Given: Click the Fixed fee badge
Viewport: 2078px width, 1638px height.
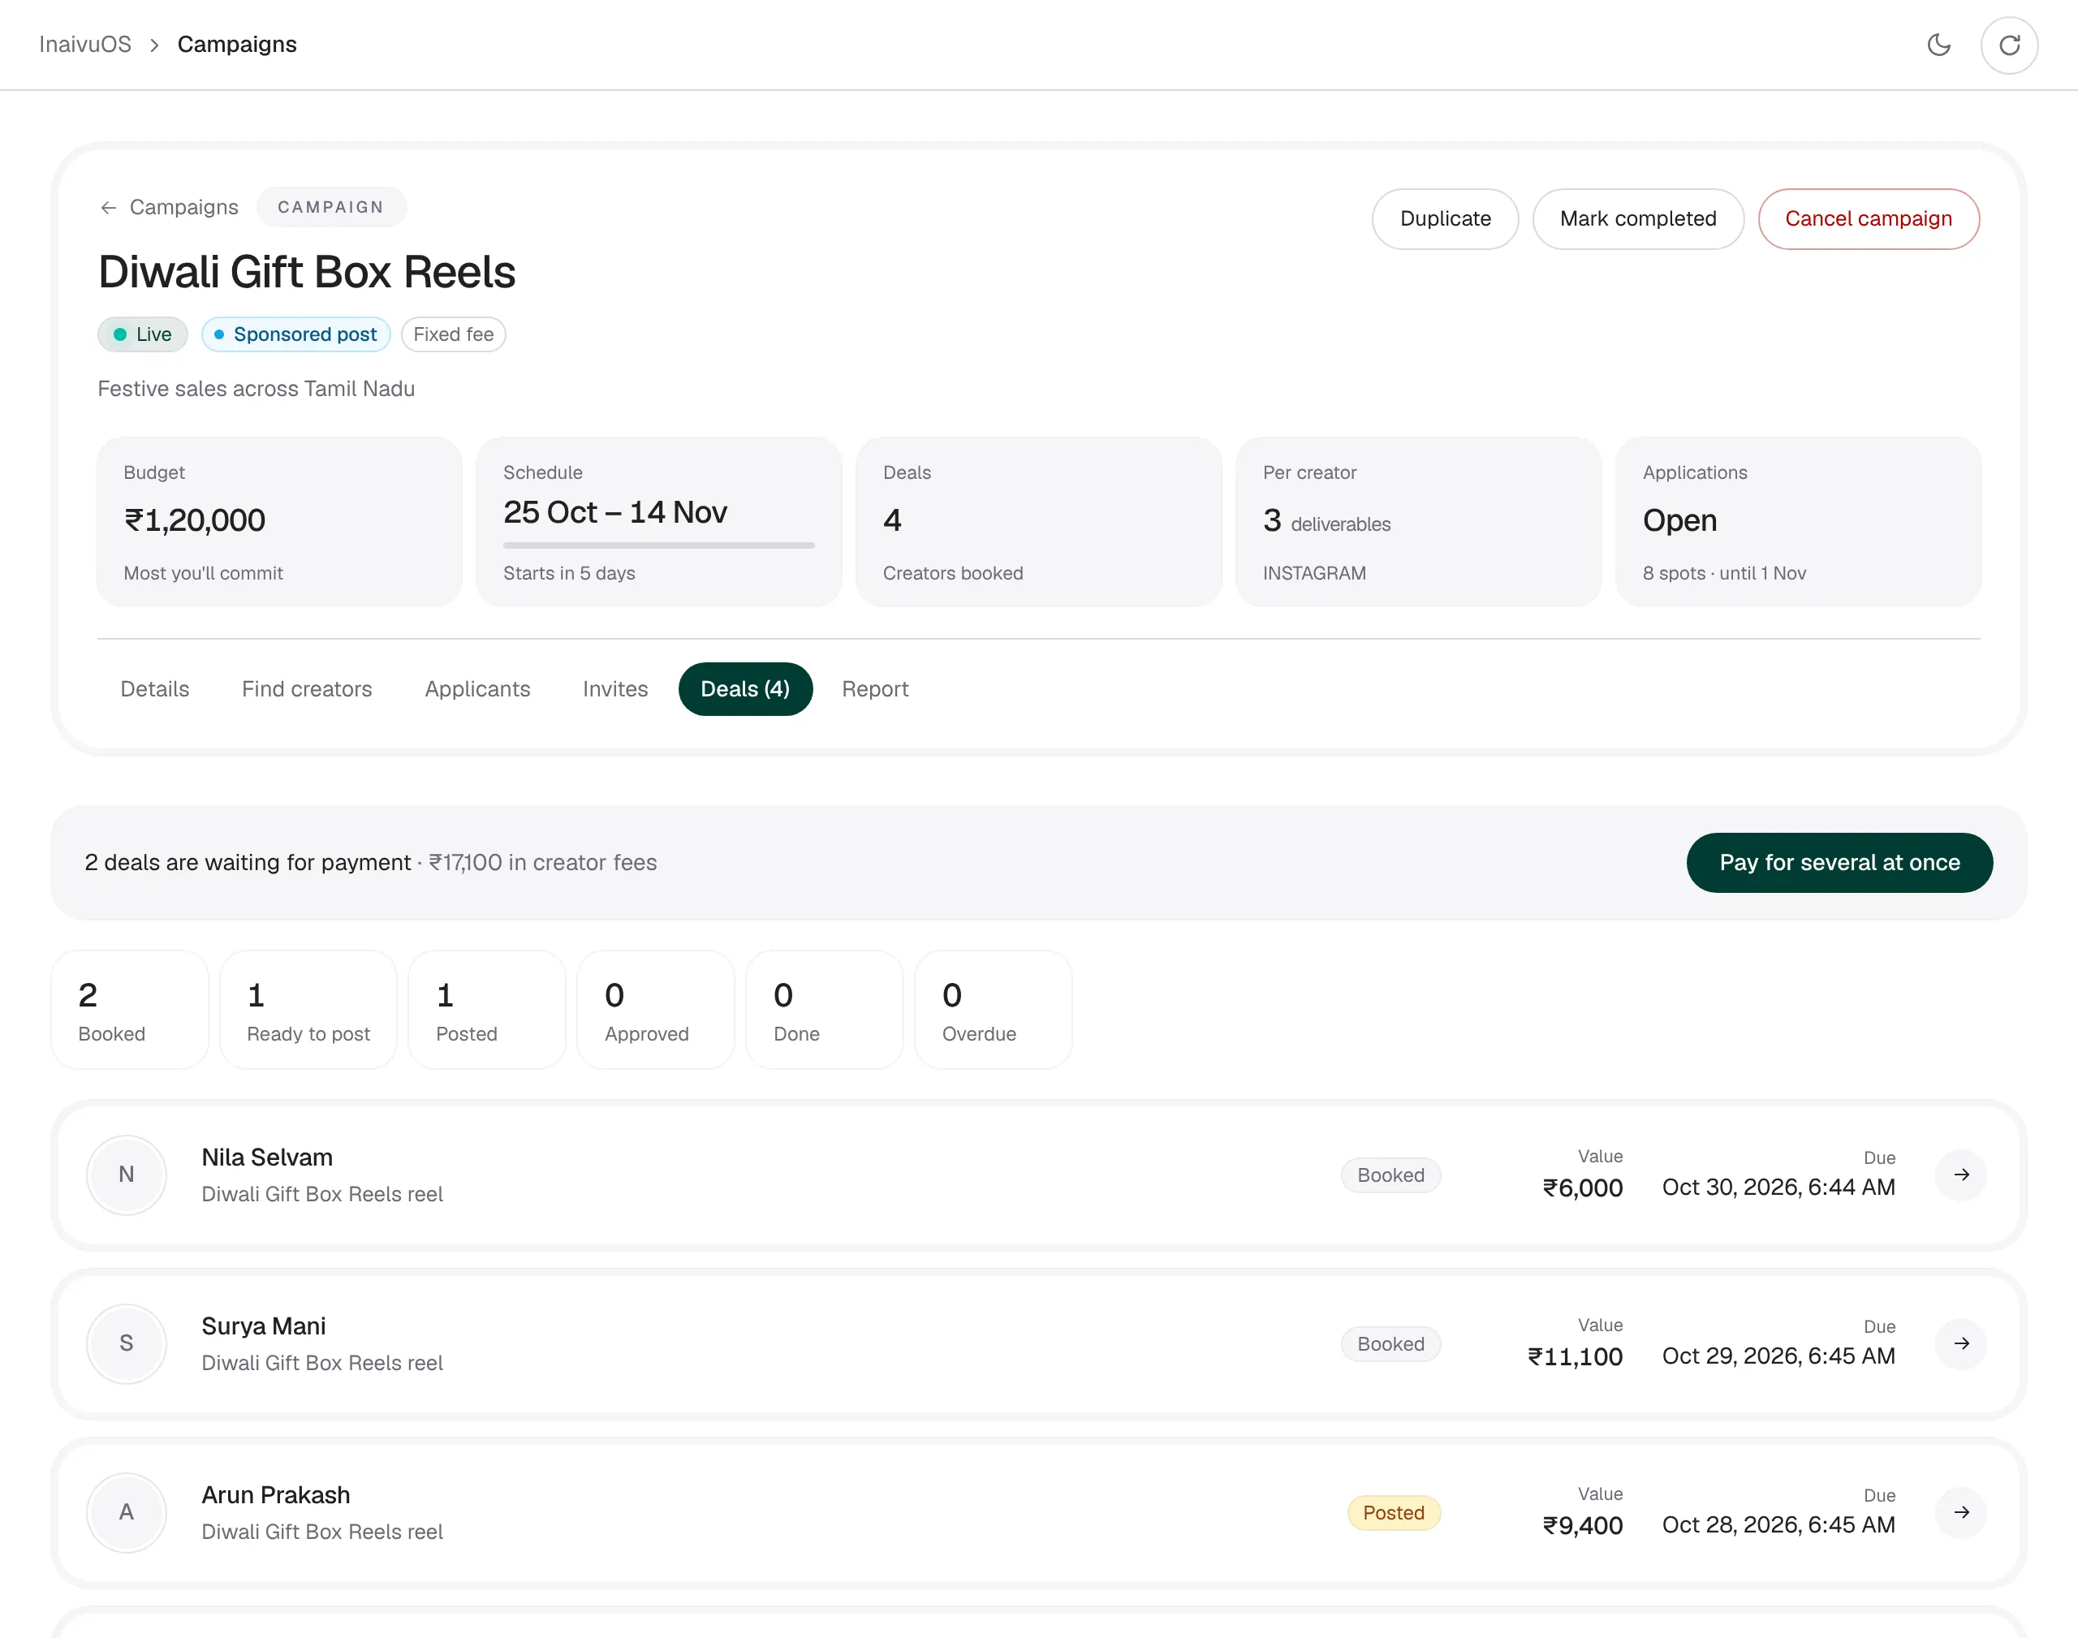Looking at the screenshot, I should click(x=454, y=334).
